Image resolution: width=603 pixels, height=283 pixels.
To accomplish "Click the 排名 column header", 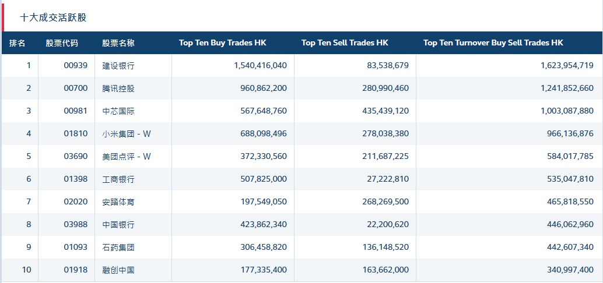I will click(17, 43).
